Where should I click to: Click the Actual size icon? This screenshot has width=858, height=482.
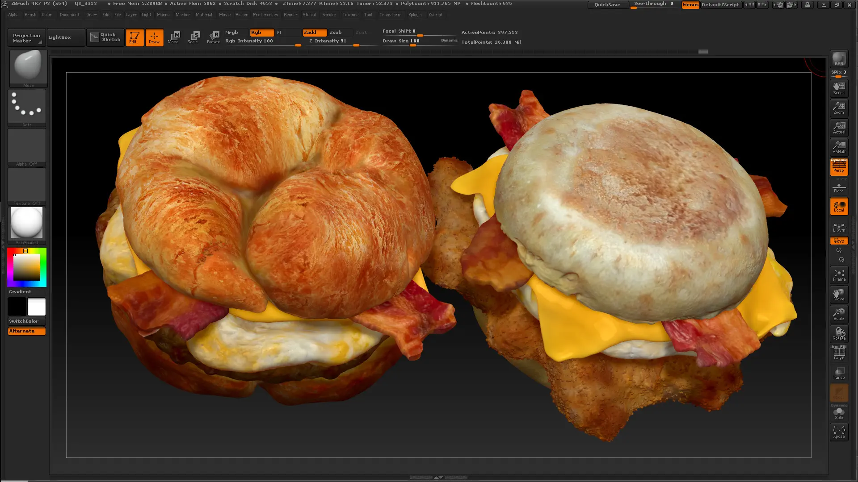click(x=839, y=127)
